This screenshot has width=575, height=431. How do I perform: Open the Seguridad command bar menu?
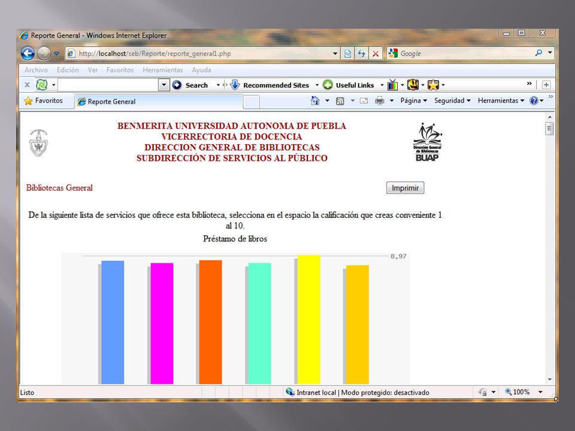pyautogui.click(x=452, y=101)
